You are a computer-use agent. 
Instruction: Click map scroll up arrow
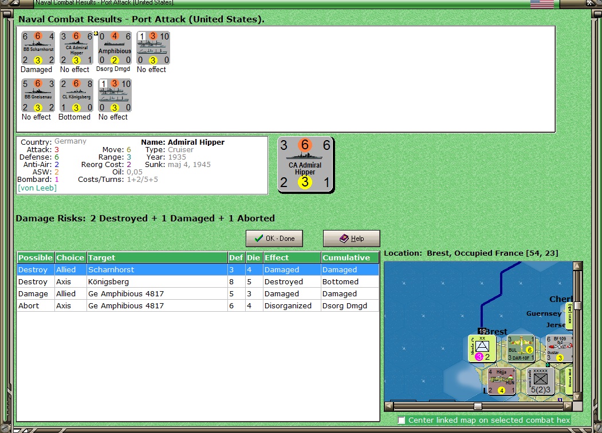tap(577, 265)
